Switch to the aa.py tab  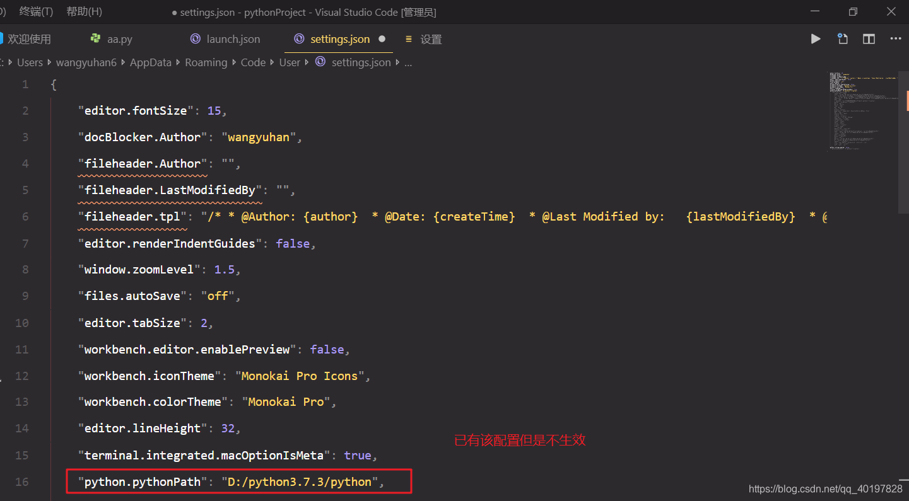(119, 39)
